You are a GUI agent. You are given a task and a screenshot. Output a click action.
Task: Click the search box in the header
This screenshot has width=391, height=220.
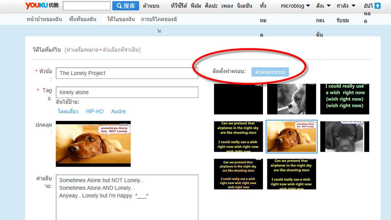coord(86,6)
